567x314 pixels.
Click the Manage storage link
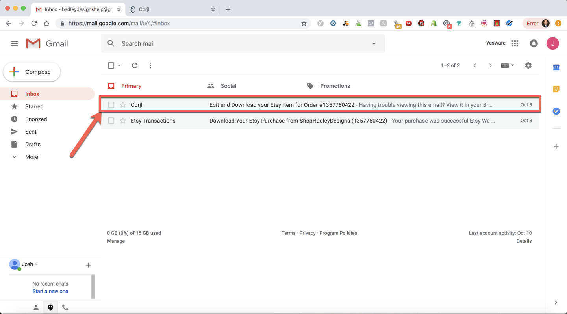tap(116, 241)
